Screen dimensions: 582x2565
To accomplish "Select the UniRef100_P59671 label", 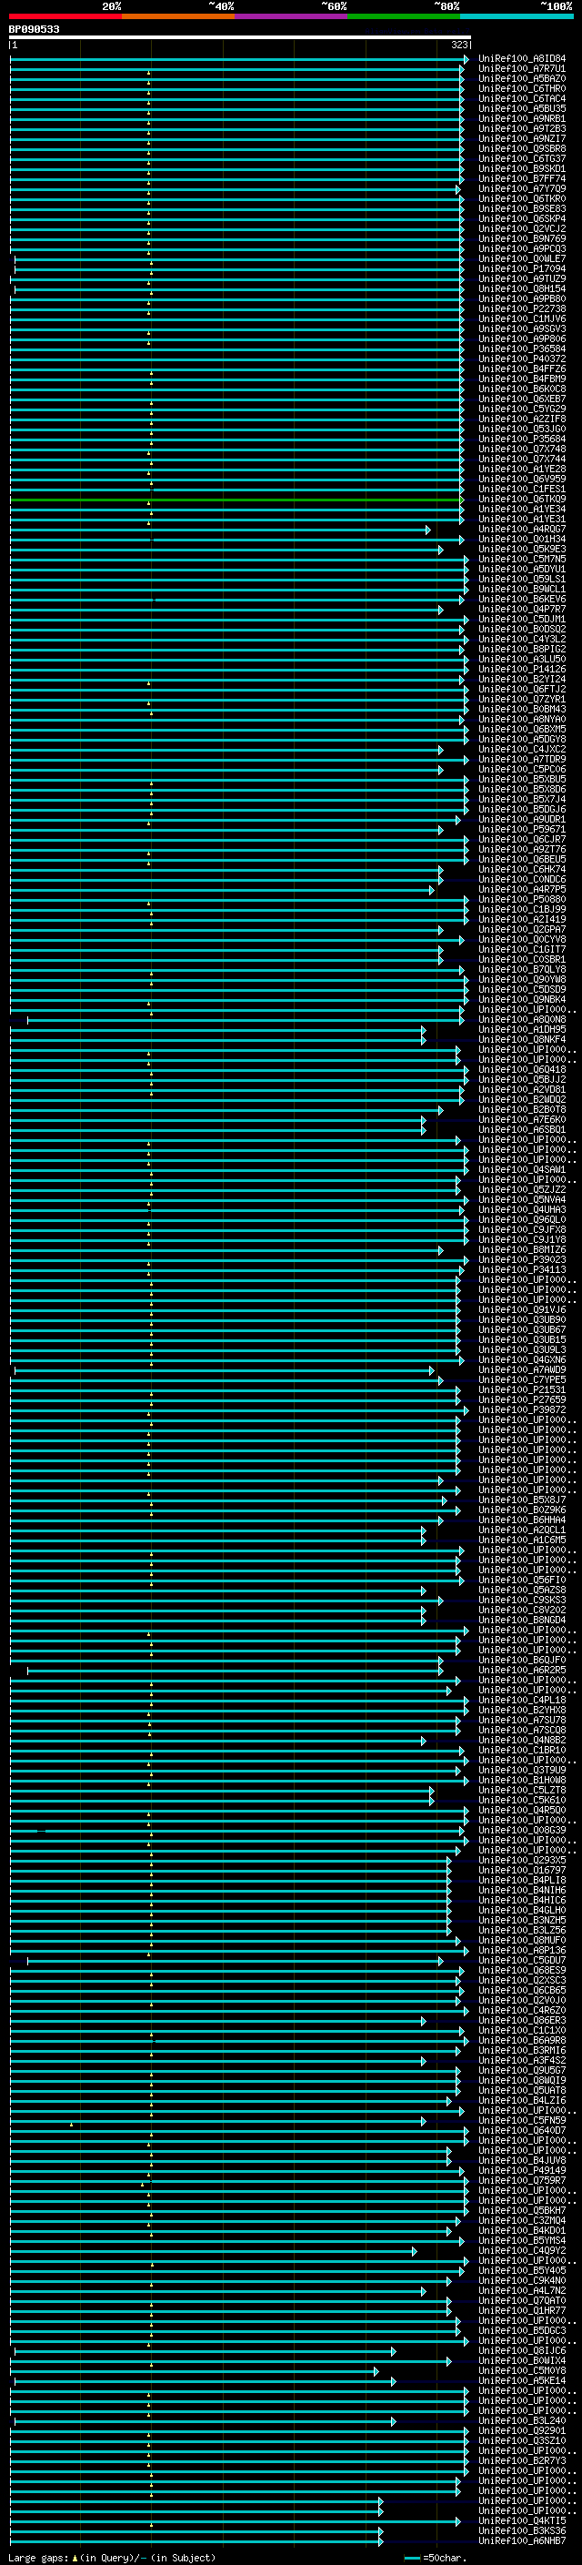I will pos(522,830).
